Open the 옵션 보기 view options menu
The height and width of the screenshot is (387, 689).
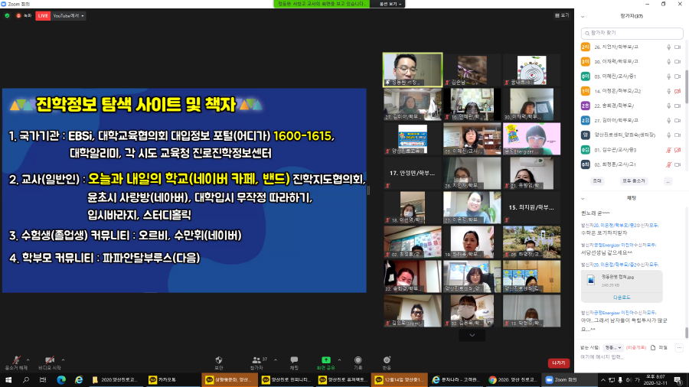[390, 4]
